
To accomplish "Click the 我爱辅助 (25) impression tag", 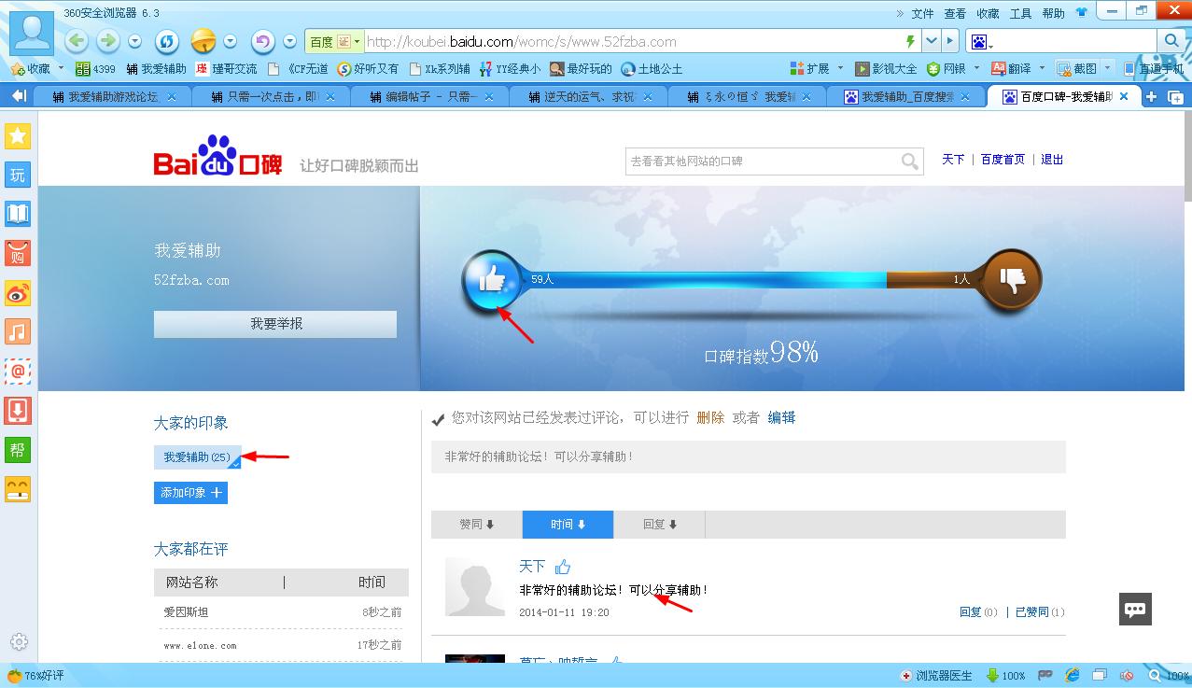I will tap(197, 457).
